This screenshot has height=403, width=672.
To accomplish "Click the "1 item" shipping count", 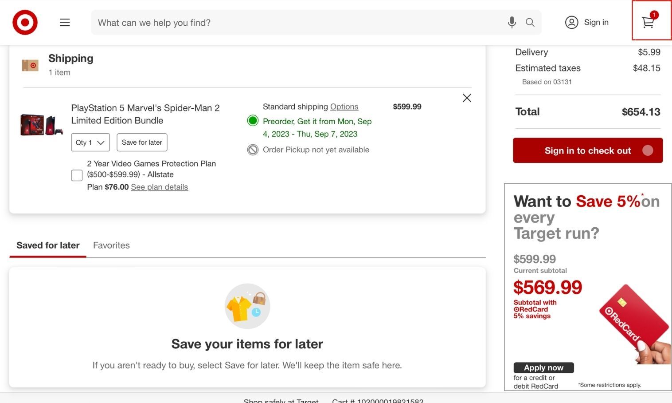I will [x=59, y=72].
